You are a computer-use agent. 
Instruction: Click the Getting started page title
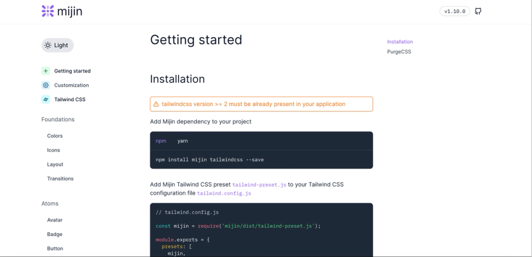point(196,40)
